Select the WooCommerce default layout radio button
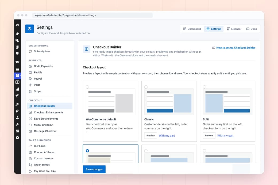 pyautogui.click(x=87, y=87)
